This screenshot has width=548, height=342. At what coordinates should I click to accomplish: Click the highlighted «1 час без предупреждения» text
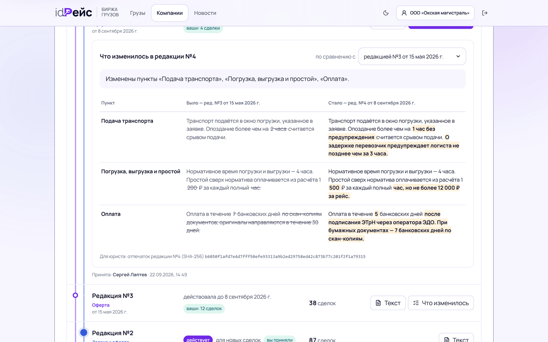(x=382, y=133)
